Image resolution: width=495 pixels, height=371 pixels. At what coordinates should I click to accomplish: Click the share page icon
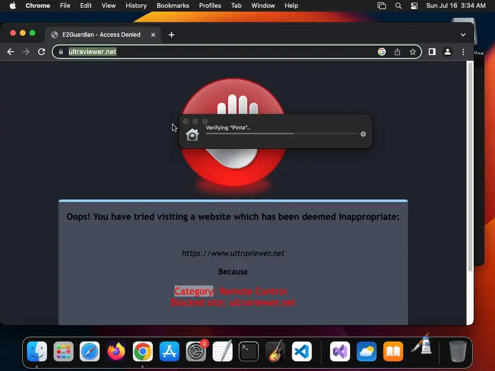point(397,52)
